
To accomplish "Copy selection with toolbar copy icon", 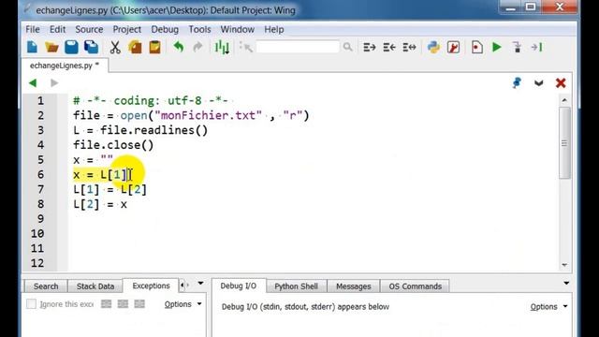I will coord(135,48).
